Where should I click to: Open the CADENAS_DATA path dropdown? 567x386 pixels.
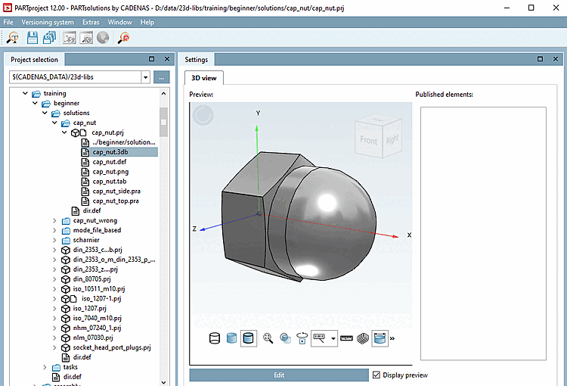coord(145,77)
